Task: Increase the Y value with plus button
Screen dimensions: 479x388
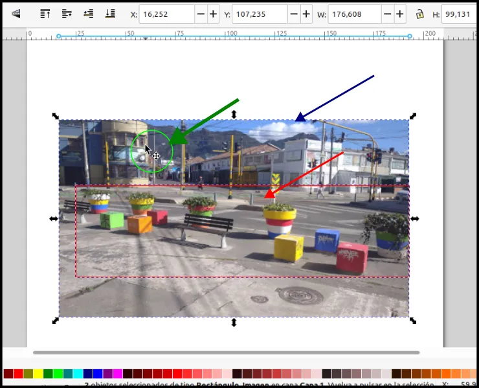Action: tap(306, 14)
